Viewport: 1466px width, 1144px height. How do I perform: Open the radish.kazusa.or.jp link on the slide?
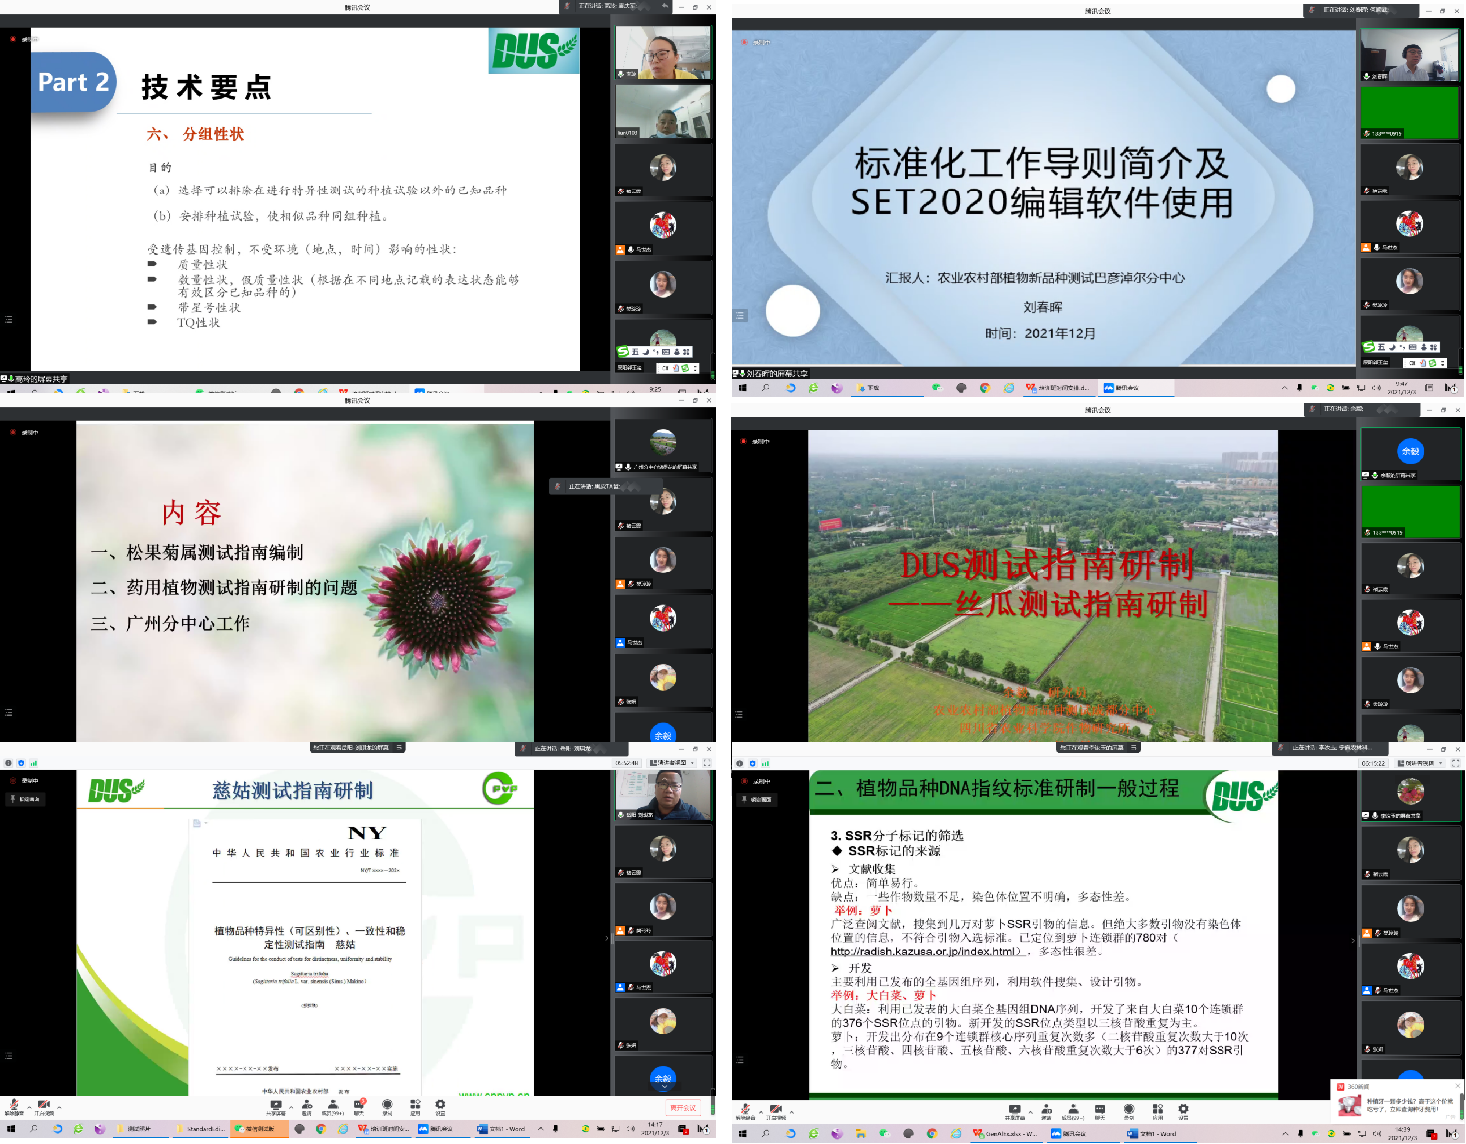click(926, 951)
